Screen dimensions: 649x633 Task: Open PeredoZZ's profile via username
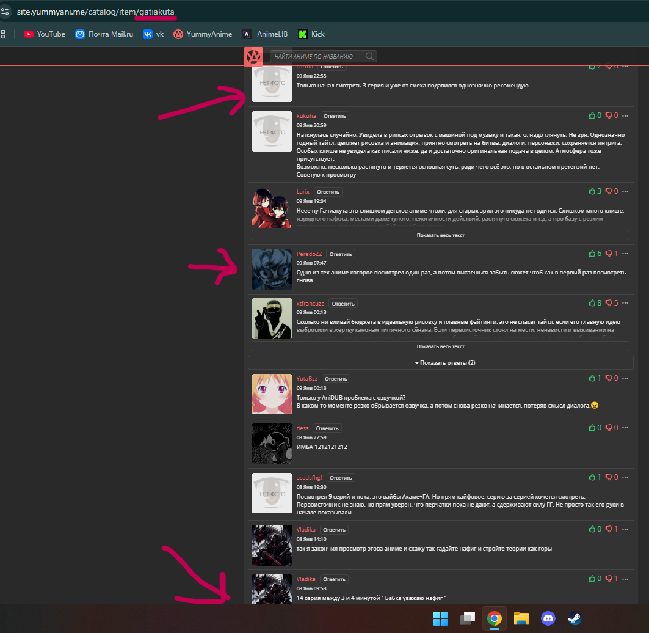(x=309, y=254)
